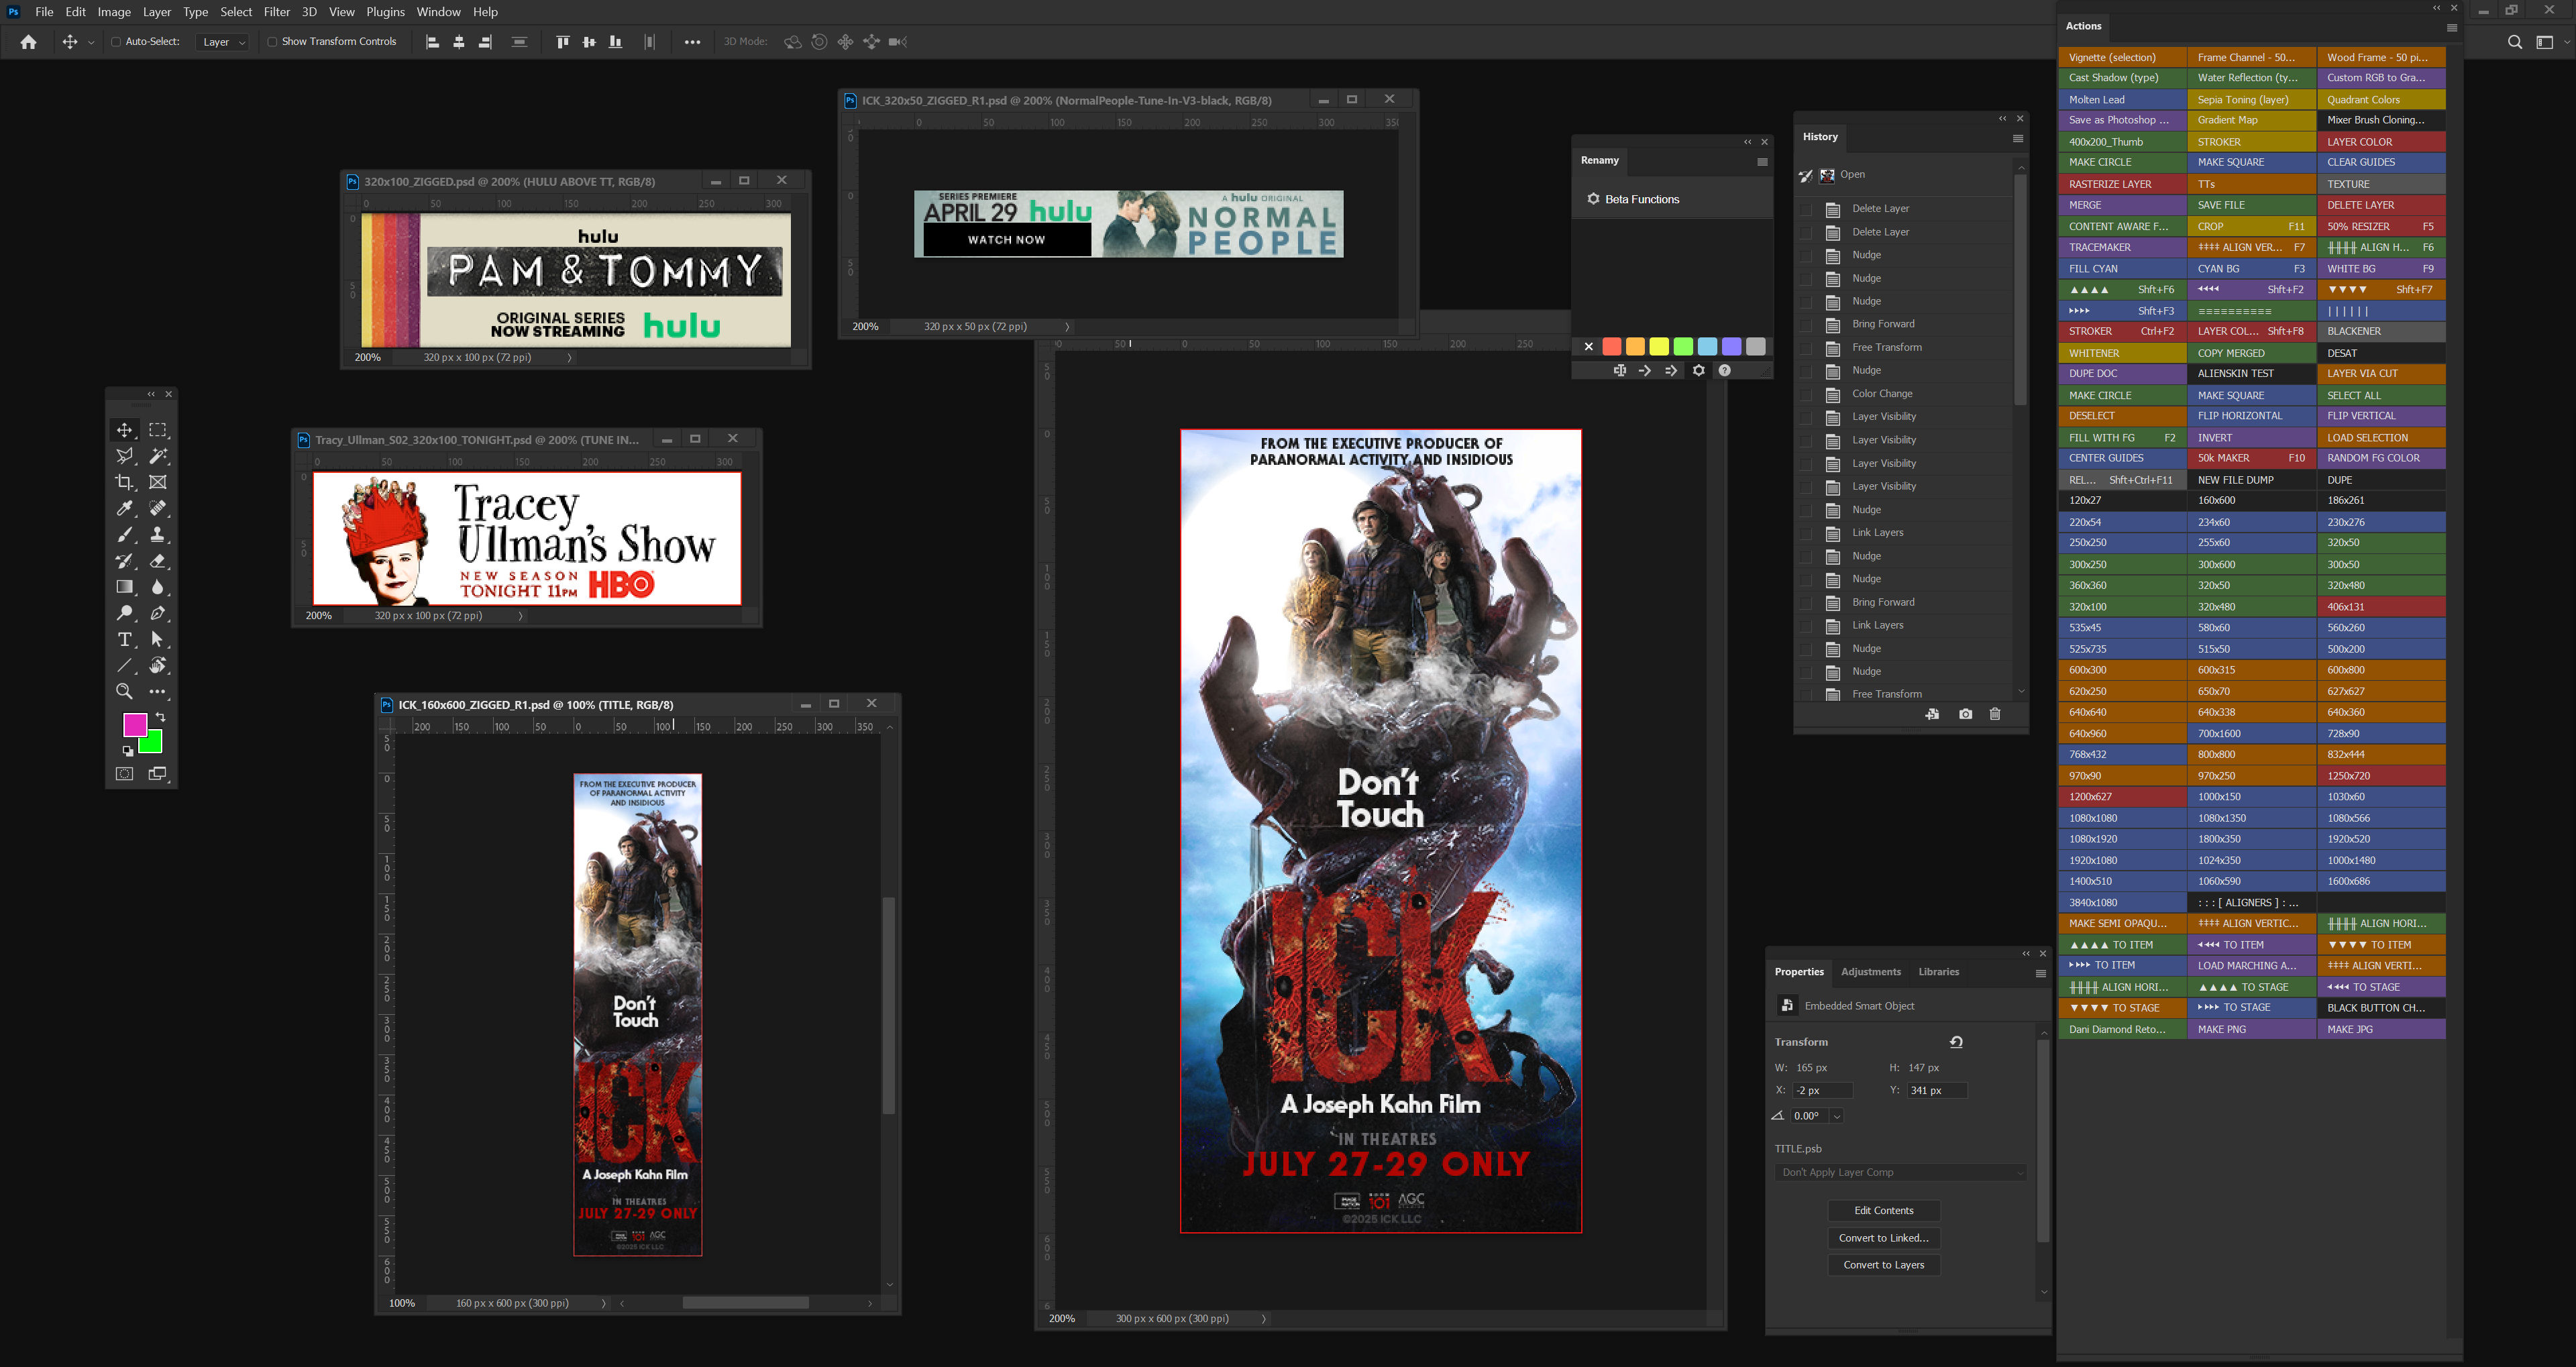2576x1367 pixels.
Task: Create new snapshot camera icon in History panel
Action: click(1965, 714)
